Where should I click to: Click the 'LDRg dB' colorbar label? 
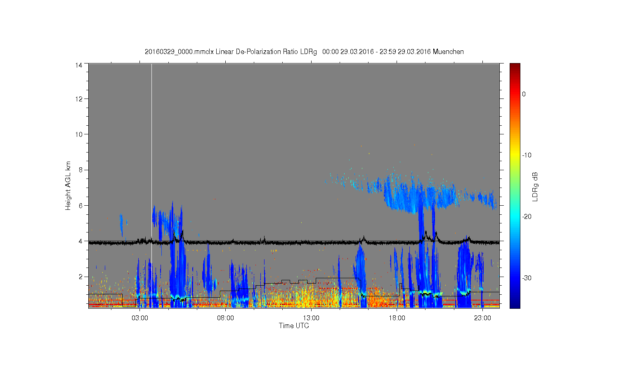click(x=535, y=186)
